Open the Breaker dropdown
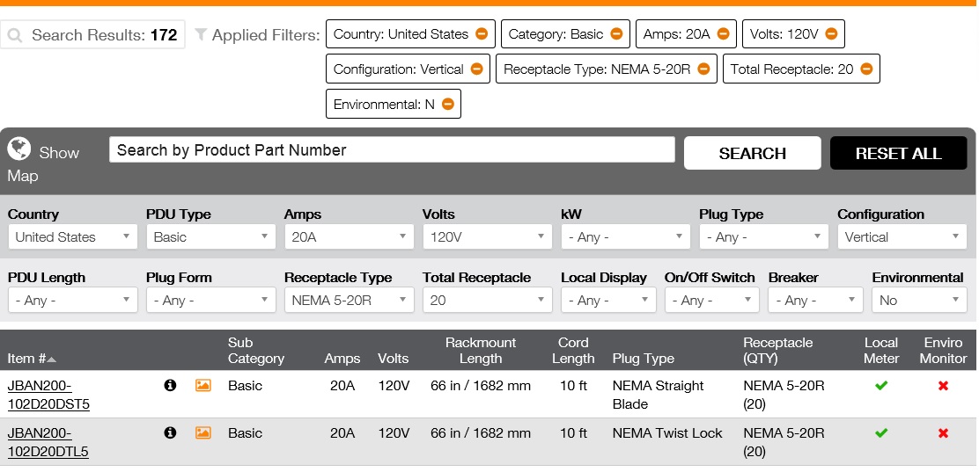 coord(815,301)
